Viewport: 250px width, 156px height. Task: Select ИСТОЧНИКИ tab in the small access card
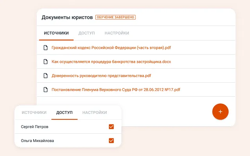click(x=34, y=113)
